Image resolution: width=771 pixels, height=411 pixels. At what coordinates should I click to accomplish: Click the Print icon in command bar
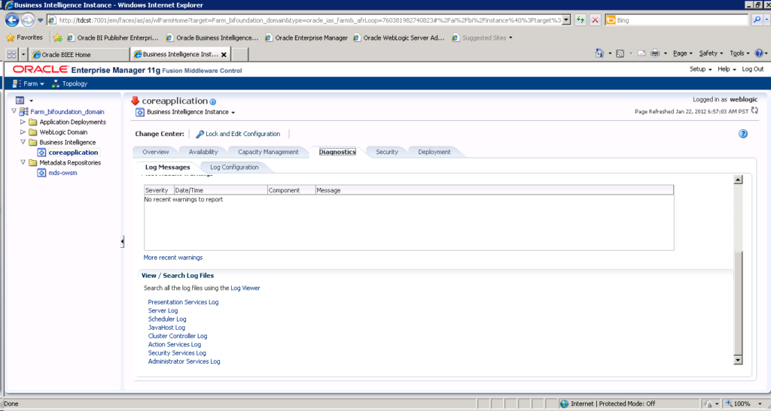coord(655,53)
